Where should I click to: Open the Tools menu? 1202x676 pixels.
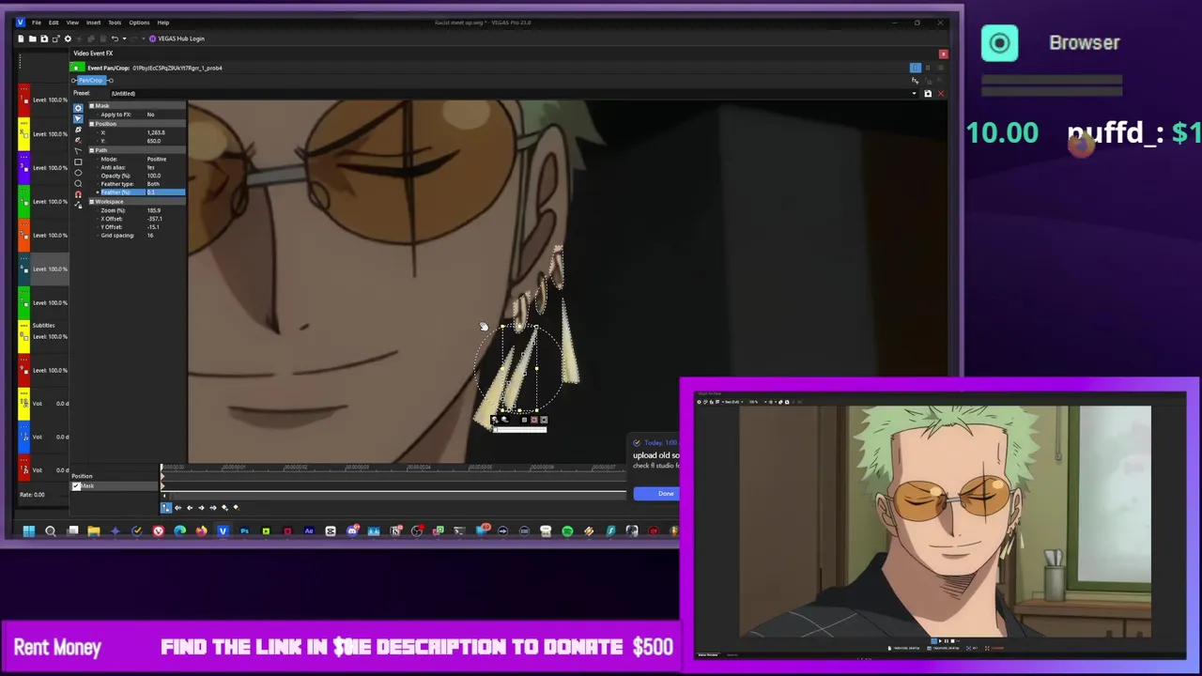tap(115, 23)
